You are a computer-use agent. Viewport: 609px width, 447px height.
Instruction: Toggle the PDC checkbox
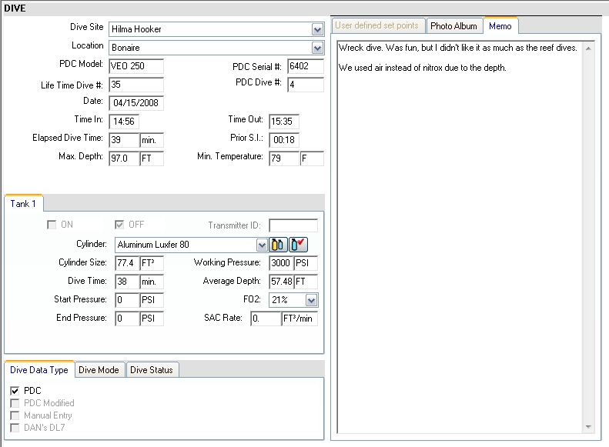point(16,391)
